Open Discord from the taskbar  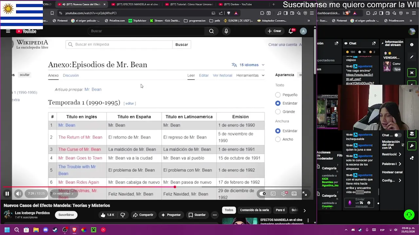click(x=46, y=230)
